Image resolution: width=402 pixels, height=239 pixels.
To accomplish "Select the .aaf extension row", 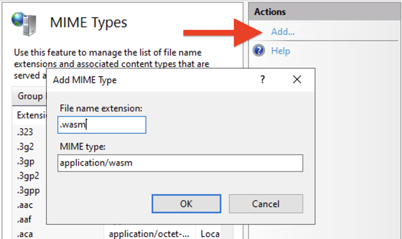I will tap(24, 219).
